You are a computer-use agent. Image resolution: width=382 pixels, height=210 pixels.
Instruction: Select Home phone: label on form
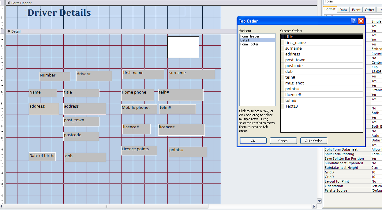(137, 95)
